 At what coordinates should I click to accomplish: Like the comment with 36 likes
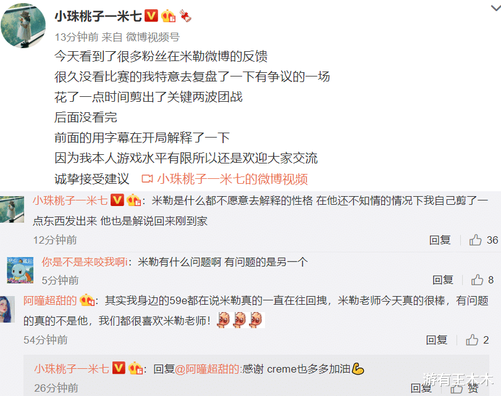(484, 240)
